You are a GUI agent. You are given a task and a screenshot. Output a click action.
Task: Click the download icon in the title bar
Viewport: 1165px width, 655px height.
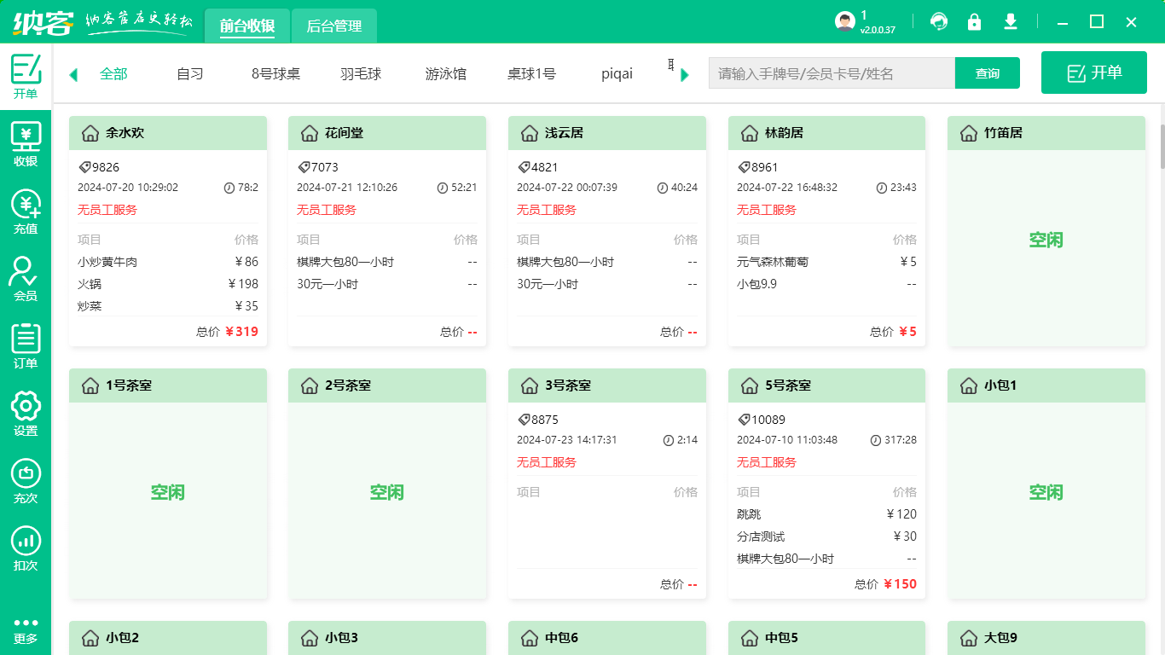(1011, 21)
